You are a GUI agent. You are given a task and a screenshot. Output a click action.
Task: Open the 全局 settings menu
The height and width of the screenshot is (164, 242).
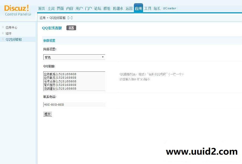[x=51, y=8]
